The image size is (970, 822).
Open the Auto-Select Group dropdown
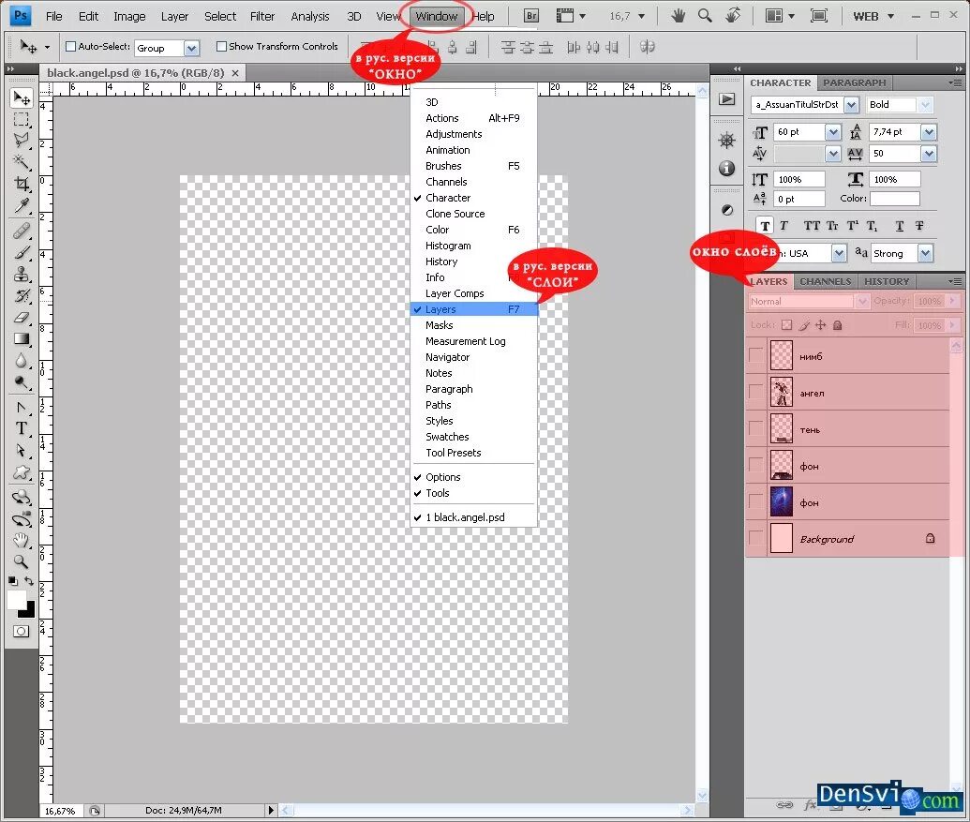click(x=192, y=48)
